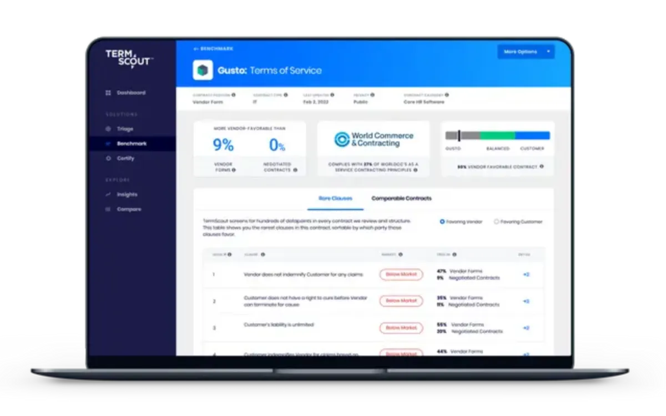Expand details for Customer's liability is unlimited row

click(526, 328)
